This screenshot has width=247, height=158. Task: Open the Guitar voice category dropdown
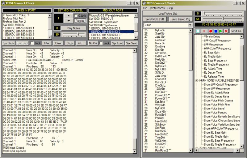click(190, 25)
